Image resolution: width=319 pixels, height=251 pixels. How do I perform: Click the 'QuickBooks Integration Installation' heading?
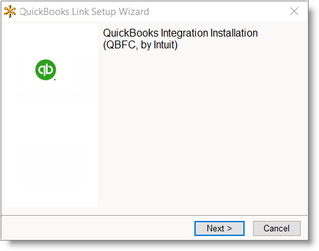pos(180,33)
